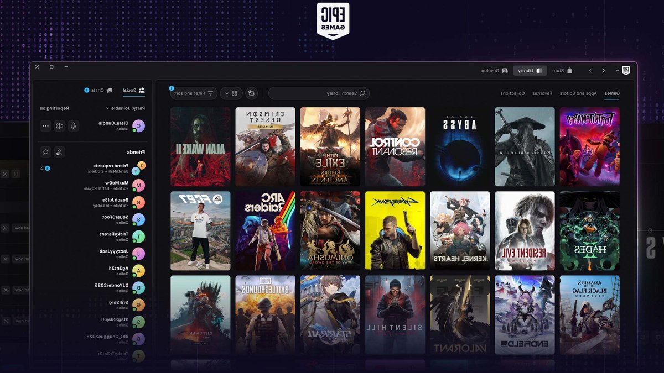Viewport: 664px width, 373px height.
Task: Switch to the Social tab
Action: click(x=133, y=90)
